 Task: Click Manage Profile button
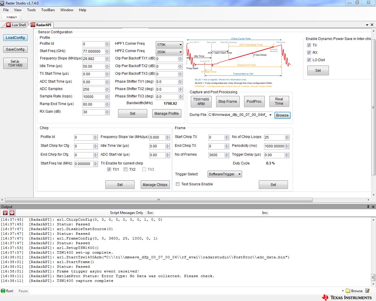click(x=167, y=114)
